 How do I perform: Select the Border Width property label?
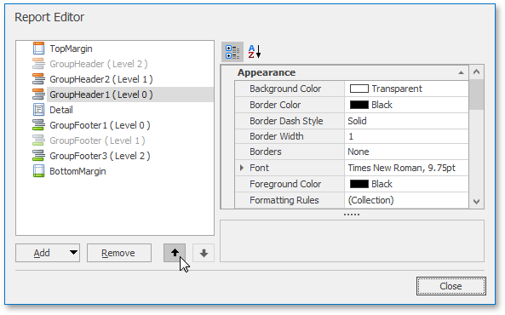276,136
